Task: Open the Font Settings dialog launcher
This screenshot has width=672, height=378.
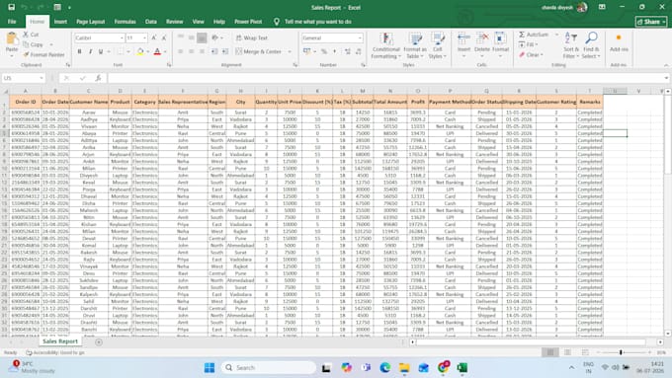Action: pyautogui.click(x=169, y=65)
